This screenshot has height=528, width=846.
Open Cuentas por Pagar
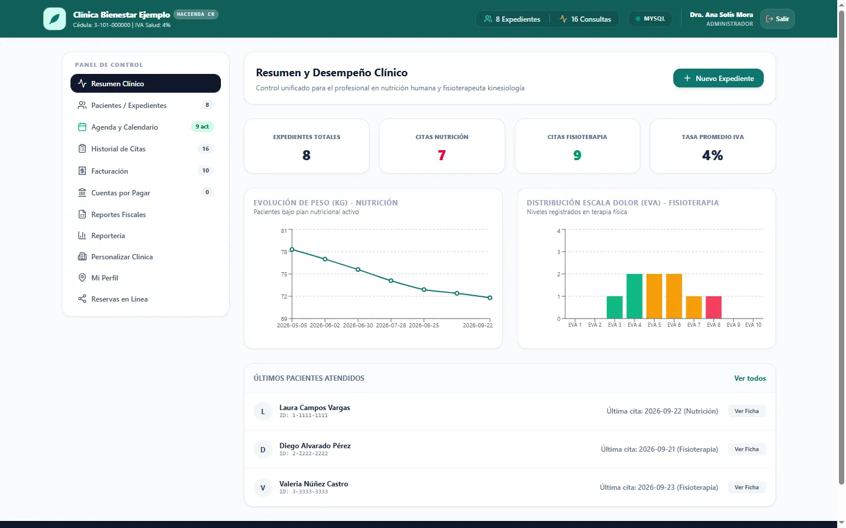[x=146, y=192]
